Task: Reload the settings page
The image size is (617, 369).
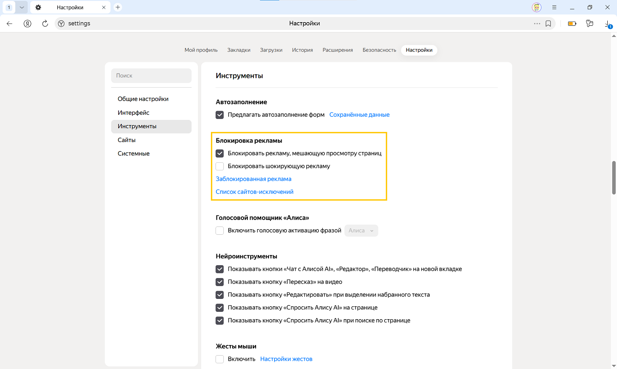Action: click(x=45, y=24)
